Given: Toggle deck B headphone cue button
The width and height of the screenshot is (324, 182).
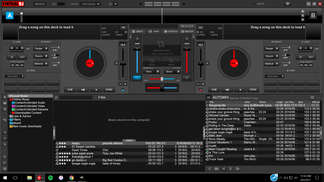Looking at the screenshot, I should point(186,78).
